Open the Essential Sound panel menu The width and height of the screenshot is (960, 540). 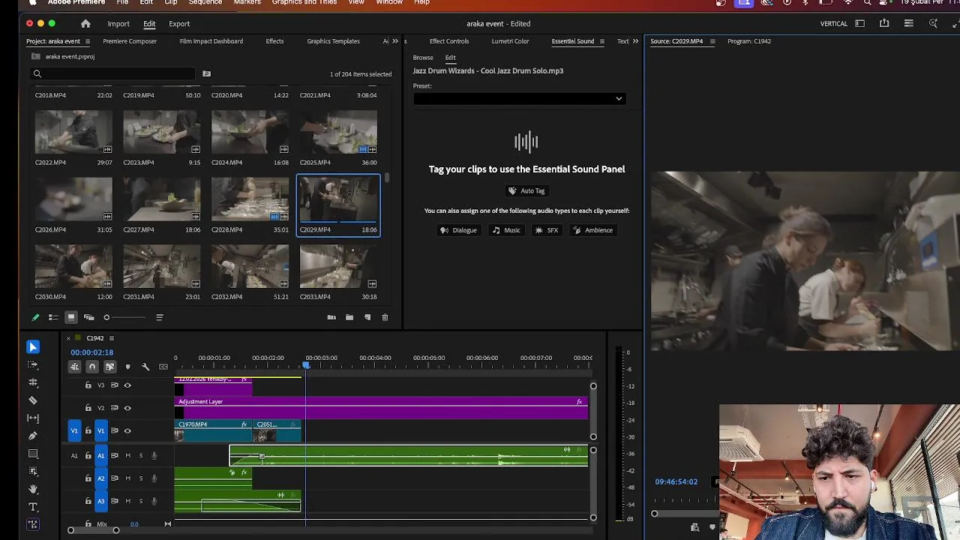point(601,41)
